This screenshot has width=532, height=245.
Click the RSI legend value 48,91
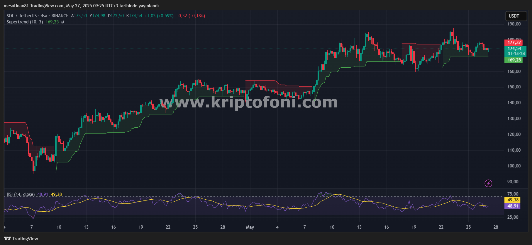click(x=43, y=194)
